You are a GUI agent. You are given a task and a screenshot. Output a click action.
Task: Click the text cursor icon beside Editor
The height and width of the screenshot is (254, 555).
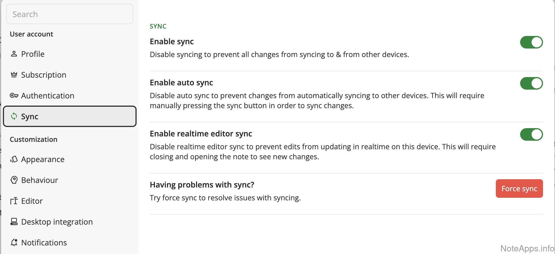pos(14,201)
